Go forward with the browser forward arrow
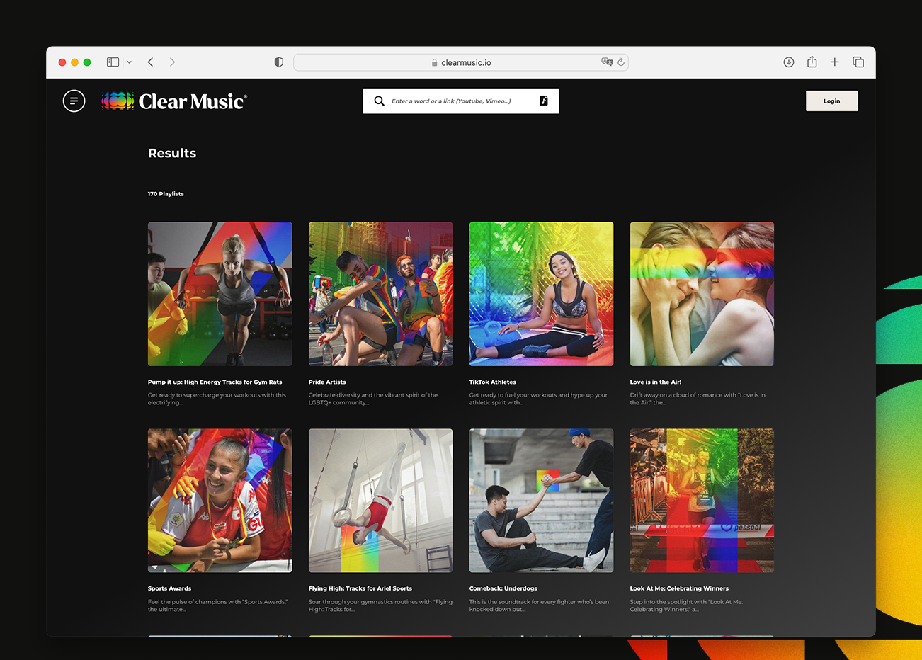Image resolution: width=922 pixels, height=660 pixels. click(x=172, y=62)
